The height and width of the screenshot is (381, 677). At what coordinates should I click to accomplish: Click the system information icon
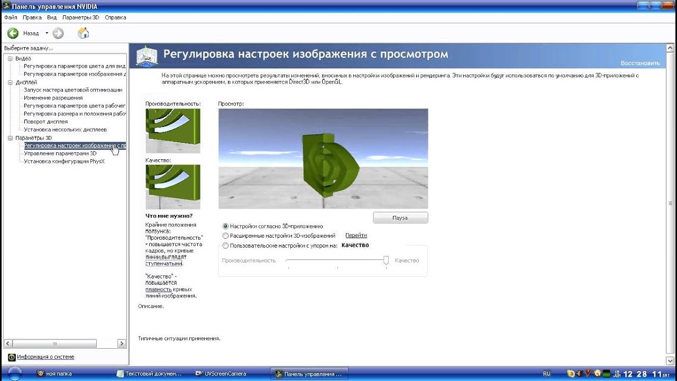[x=12, y=357]
